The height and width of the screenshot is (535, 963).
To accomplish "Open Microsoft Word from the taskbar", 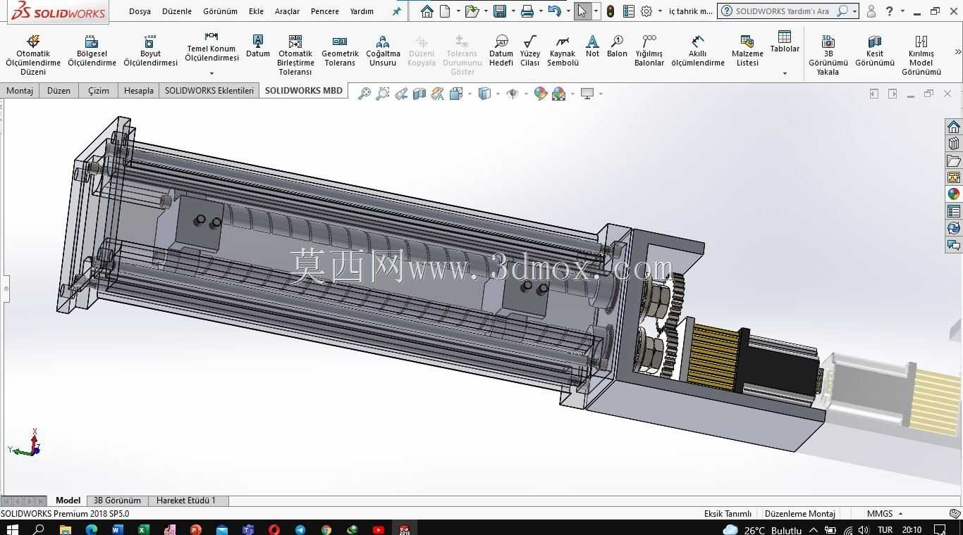I will [x=117, y=529].
